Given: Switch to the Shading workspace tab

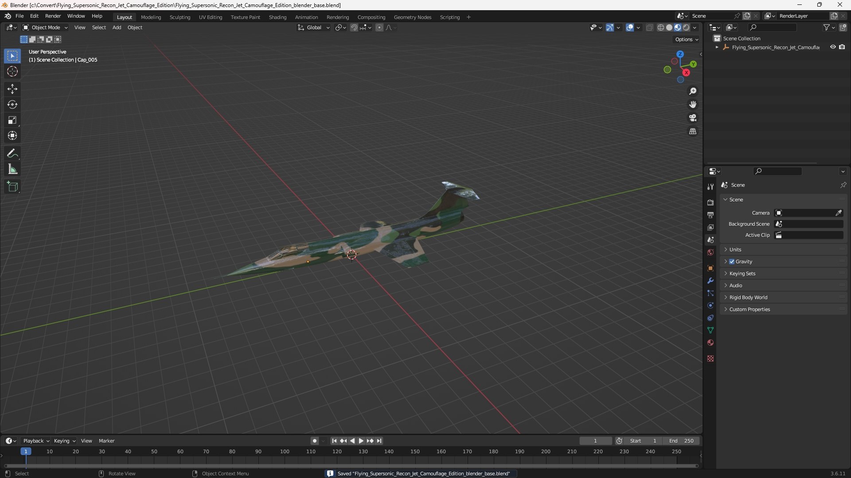Looking at the screenshot, I should click(x=277, y=17).
